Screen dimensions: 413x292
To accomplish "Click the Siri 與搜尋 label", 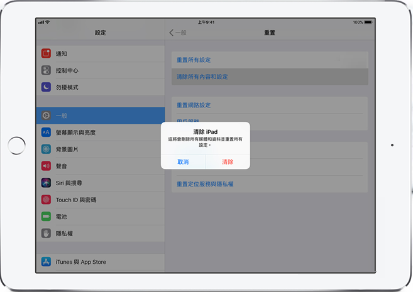I will click(x=69, y=183).
